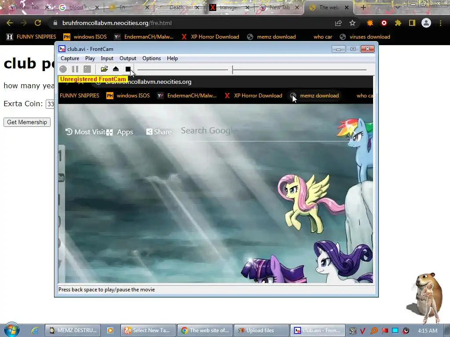Click the orange burst extension icon
The width and height of the screenshot is (450, 337).
pyautogui.click(x=370, y=23)
